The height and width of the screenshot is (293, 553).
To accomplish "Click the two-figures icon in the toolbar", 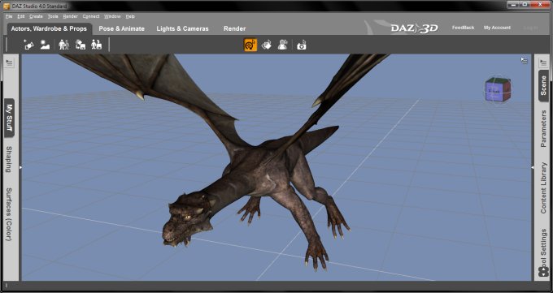I will (63, 45).
